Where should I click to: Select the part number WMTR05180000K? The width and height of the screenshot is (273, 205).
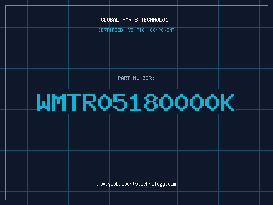coord(135,102)
